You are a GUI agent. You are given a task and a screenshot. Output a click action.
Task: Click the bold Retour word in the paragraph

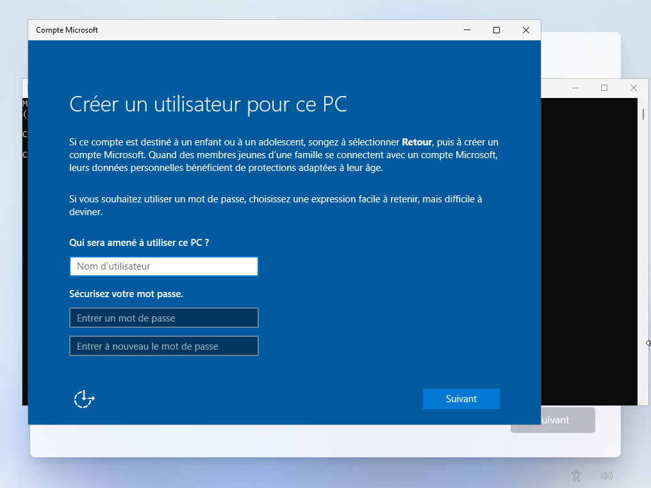(416, 142)
